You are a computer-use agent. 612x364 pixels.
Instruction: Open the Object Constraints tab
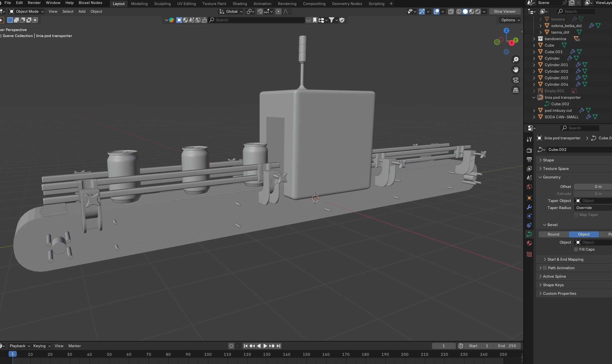pyautogui.click(x=529, y=225)
